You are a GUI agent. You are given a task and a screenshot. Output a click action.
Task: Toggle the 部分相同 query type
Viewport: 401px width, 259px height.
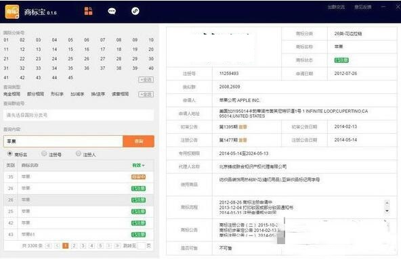coord(35,94)
